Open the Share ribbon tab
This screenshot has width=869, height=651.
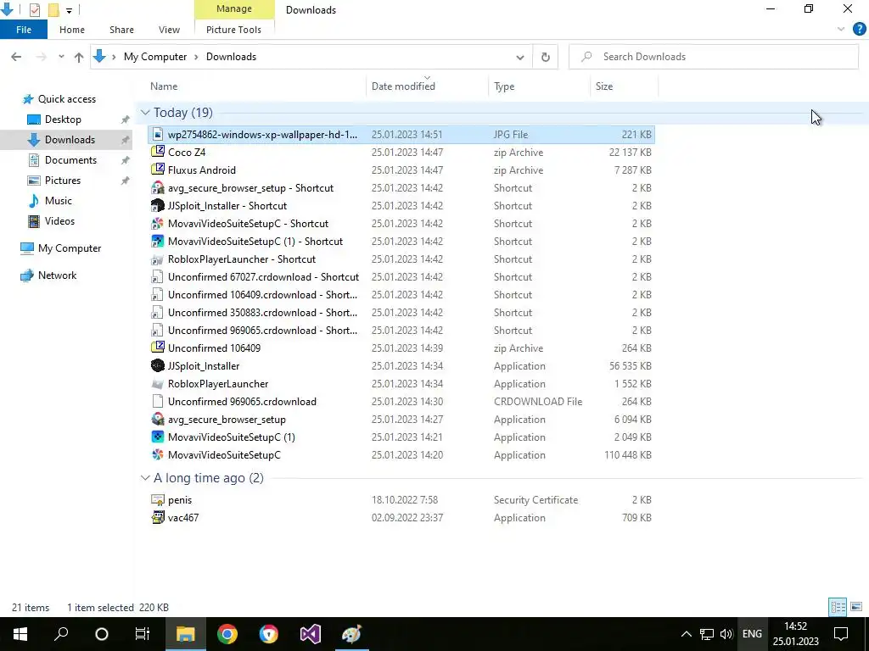(121, 30)
